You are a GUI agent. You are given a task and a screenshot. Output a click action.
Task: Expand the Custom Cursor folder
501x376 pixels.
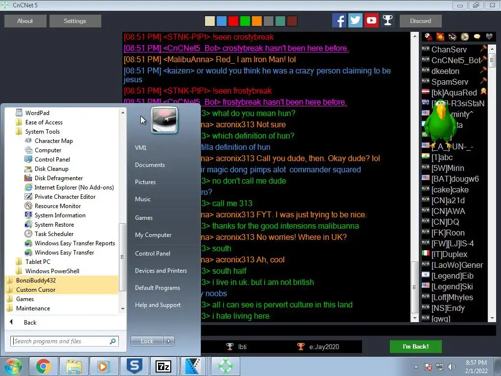[x=36, y=290]
